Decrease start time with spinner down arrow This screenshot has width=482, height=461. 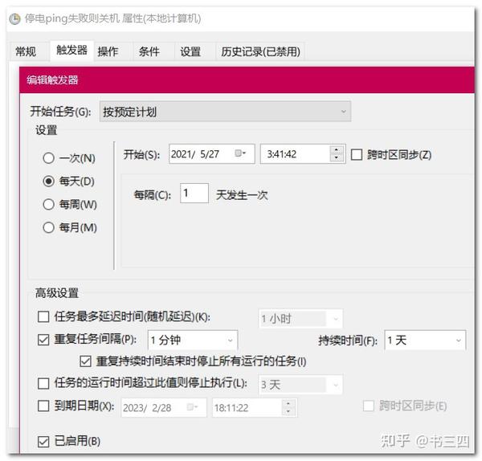(337, 157)
